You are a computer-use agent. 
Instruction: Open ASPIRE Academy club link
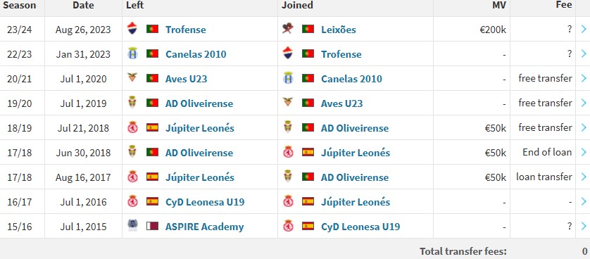click(x=204, y=227)
